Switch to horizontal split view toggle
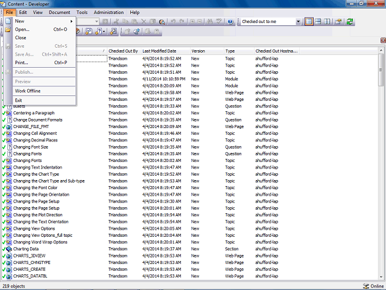 point(318,22)
